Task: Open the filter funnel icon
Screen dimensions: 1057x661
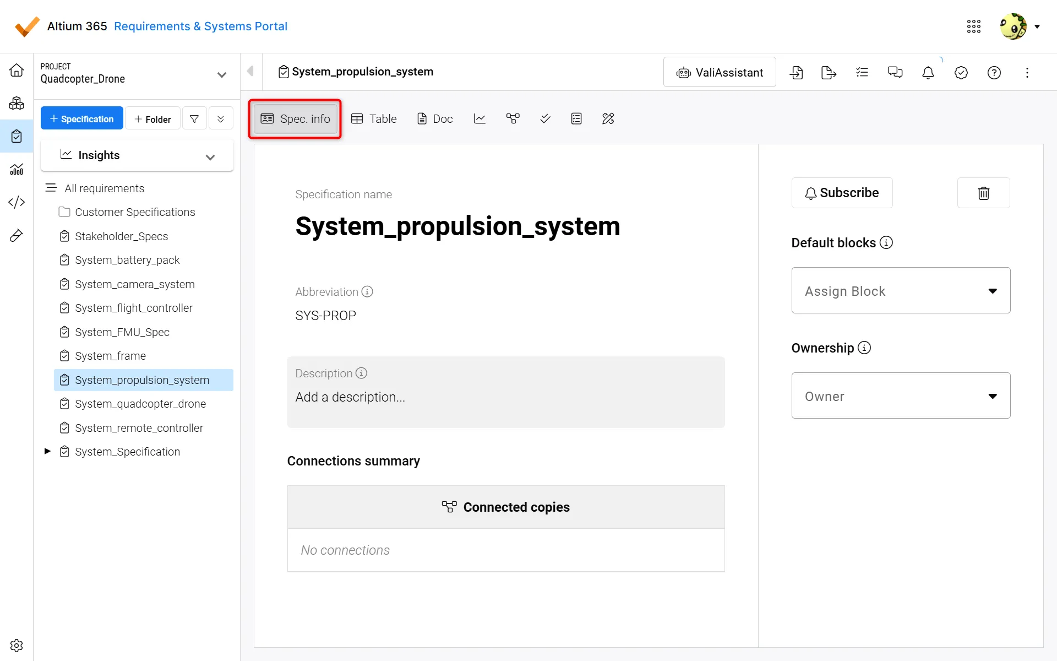Action: 194,118
